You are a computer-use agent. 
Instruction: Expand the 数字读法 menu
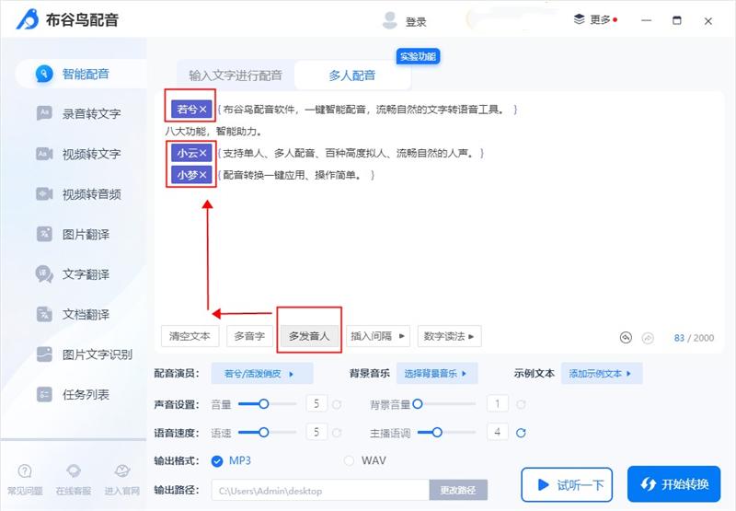click(449, 336)
